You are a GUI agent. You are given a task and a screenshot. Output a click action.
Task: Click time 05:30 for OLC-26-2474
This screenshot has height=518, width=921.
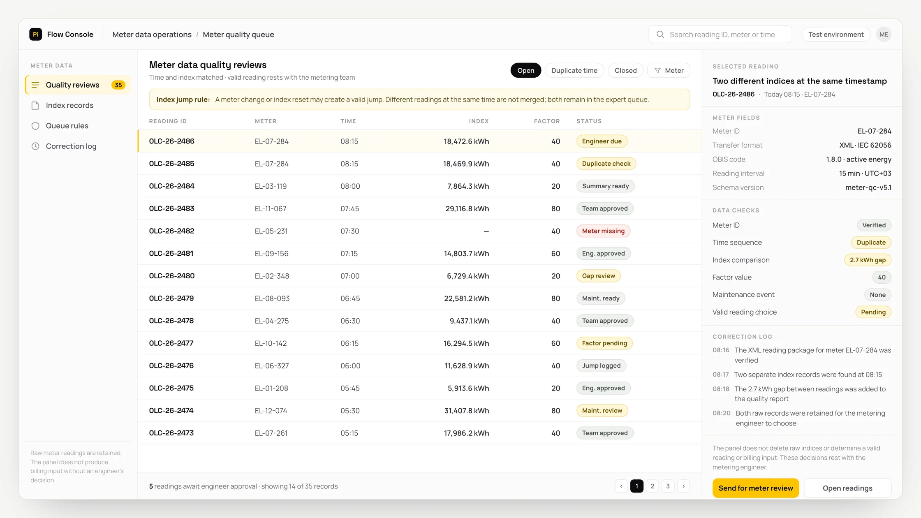coord(350,411)
